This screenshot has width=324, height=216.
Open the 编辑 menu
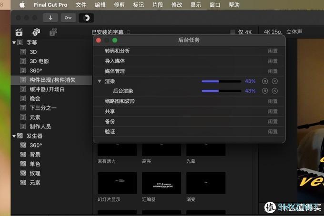(100, 5)
